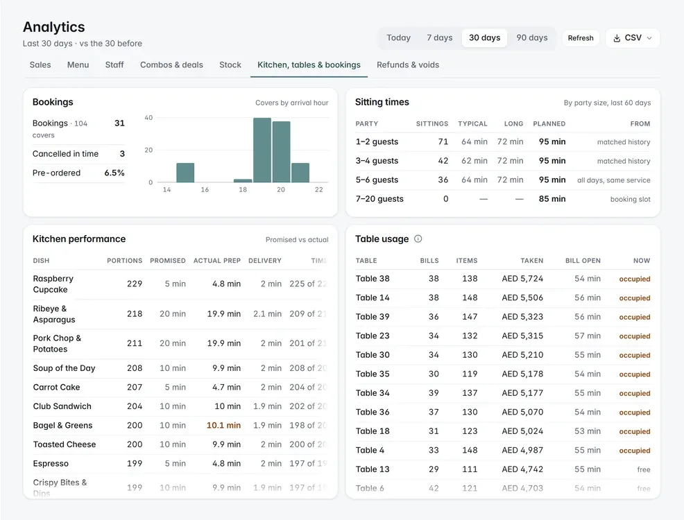Click the 7–20 guests party row
Image resolution: width=684 pixels, height=520 pixels.
pos(502,199)
